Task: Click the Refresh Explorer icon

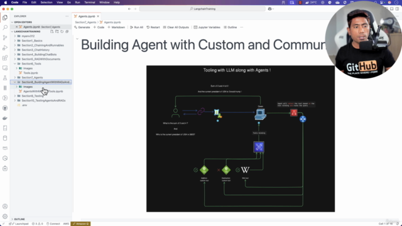Action: pos(62,31)
